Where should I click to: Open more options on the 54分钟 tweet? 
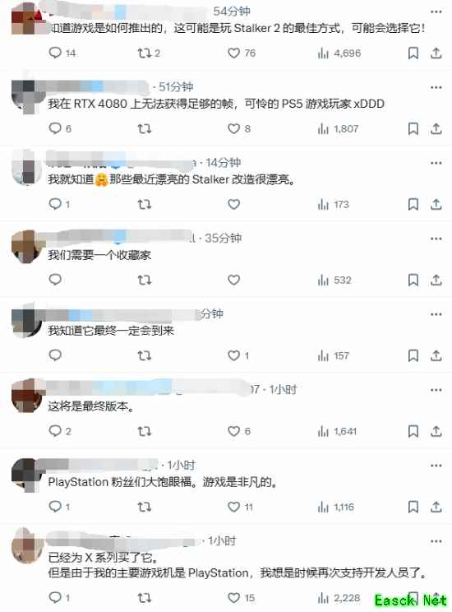point(436,12)
